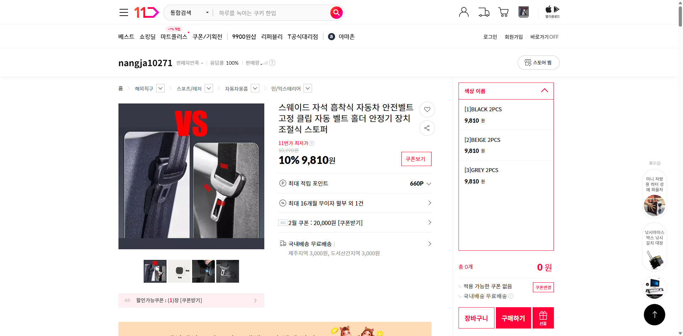Click the 로그인 link
683x336 pixels.
[x=490, y=37]
